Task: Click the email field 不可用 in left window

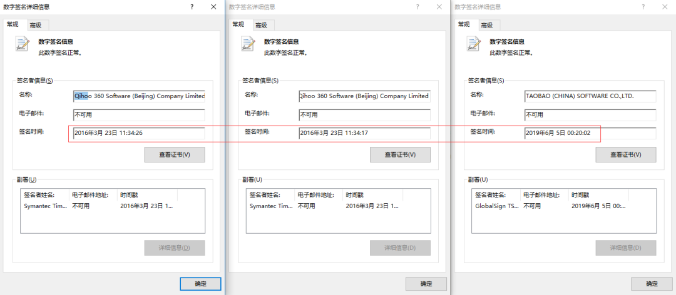Action: pos(139,115)
